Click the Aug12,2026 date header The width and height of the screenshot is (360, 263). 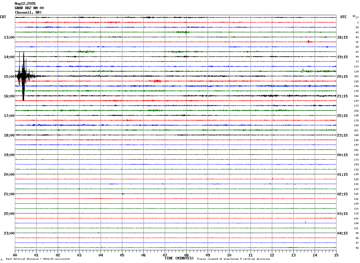coord(25,4)
